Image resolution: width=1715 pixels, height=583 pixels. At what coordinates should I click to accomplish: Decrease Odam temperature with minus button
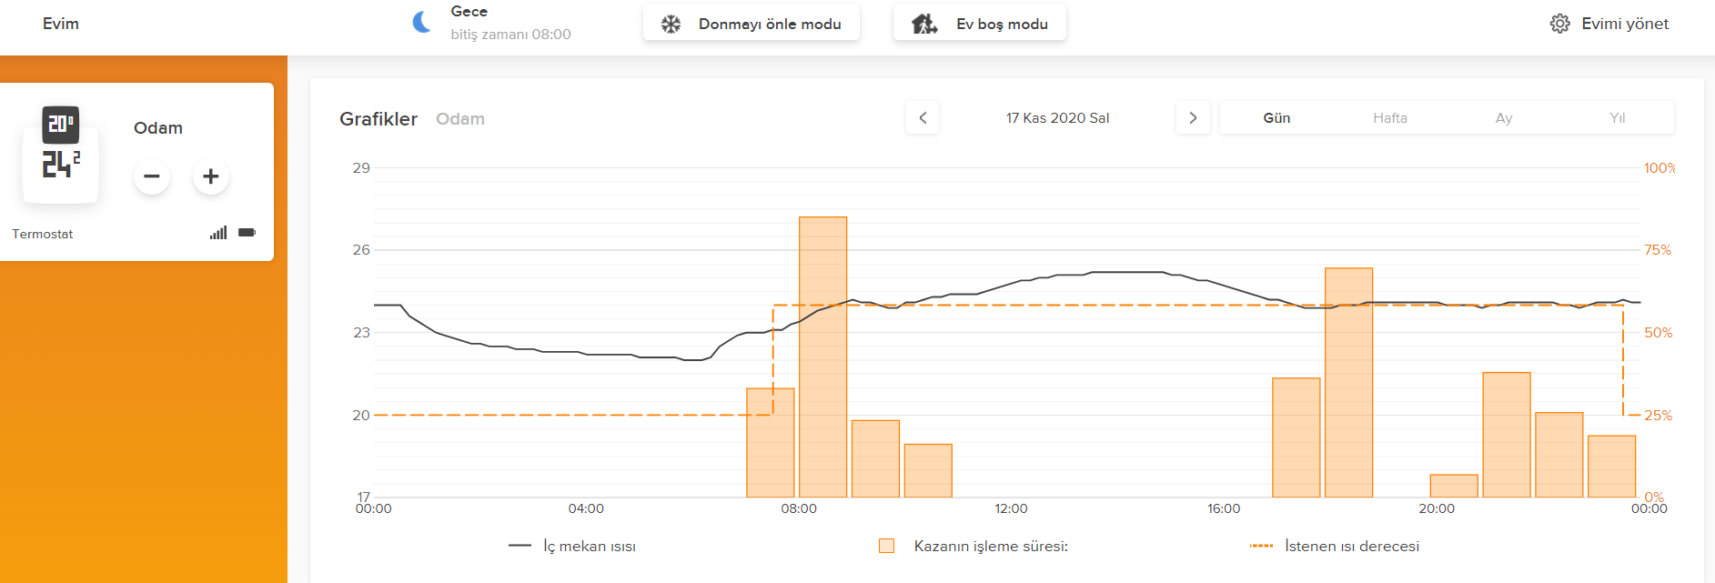(x=152, y=176)
